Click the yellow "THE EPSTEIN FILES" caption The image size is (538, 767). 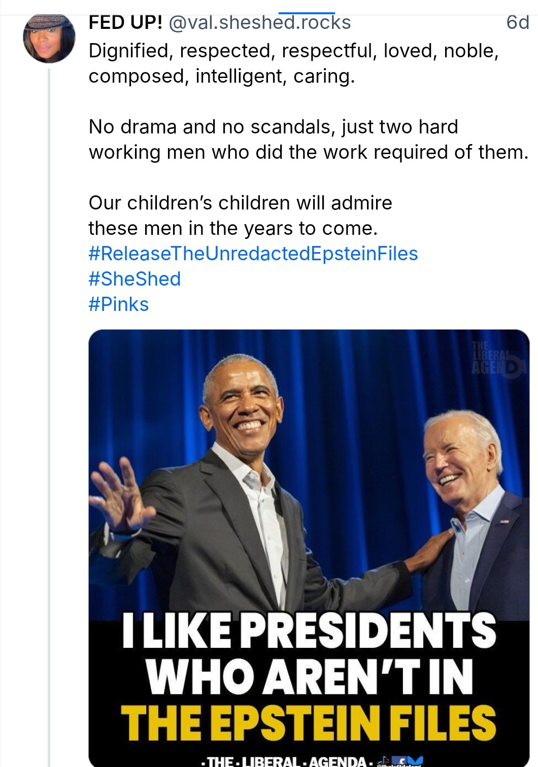click(308, 721)
